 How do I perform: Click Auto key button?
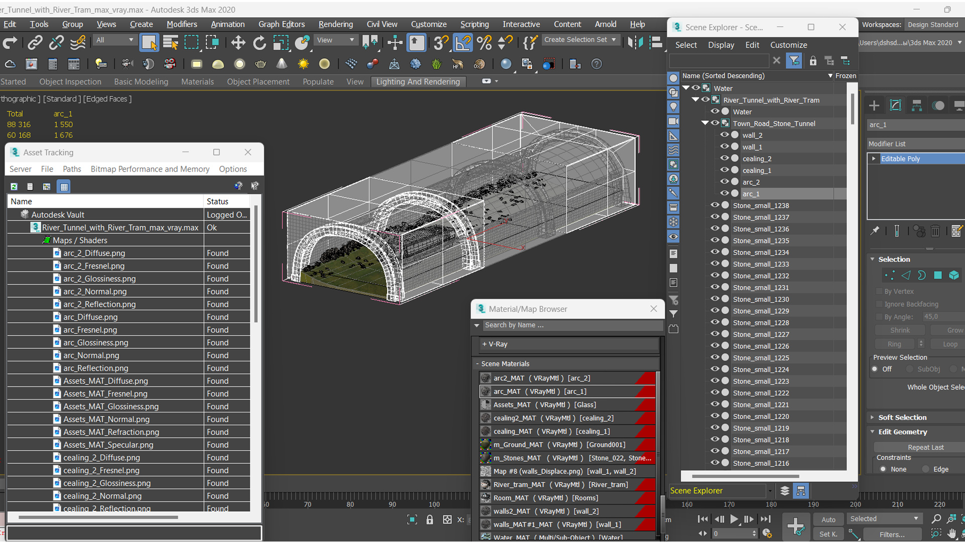[828, 520]
